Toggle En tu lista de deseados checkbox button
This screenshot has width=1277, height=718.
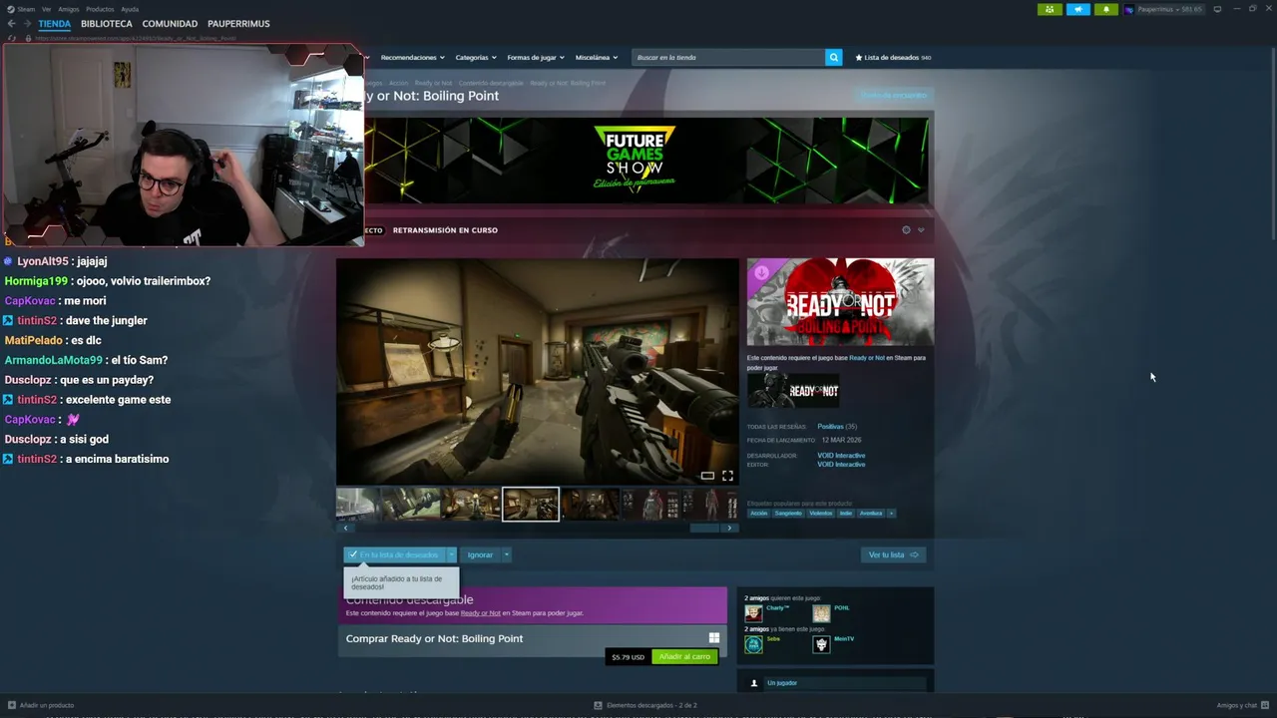pyautogui.click(x=394, y=554)
